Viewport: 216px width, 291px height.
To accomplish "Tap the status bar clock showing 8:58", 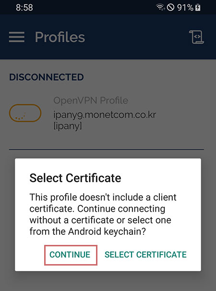I will [x=24, y=8].
